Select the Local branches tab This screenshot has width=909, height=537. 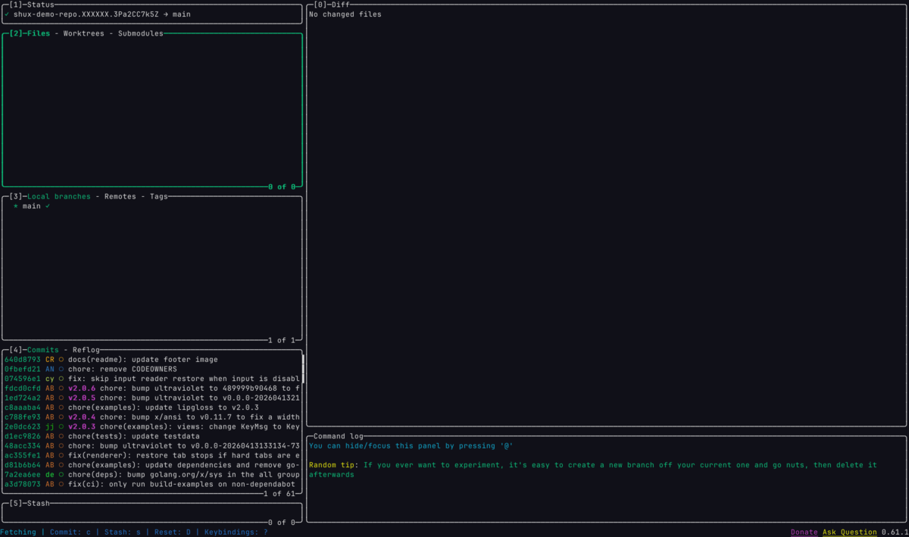point(59,196)
